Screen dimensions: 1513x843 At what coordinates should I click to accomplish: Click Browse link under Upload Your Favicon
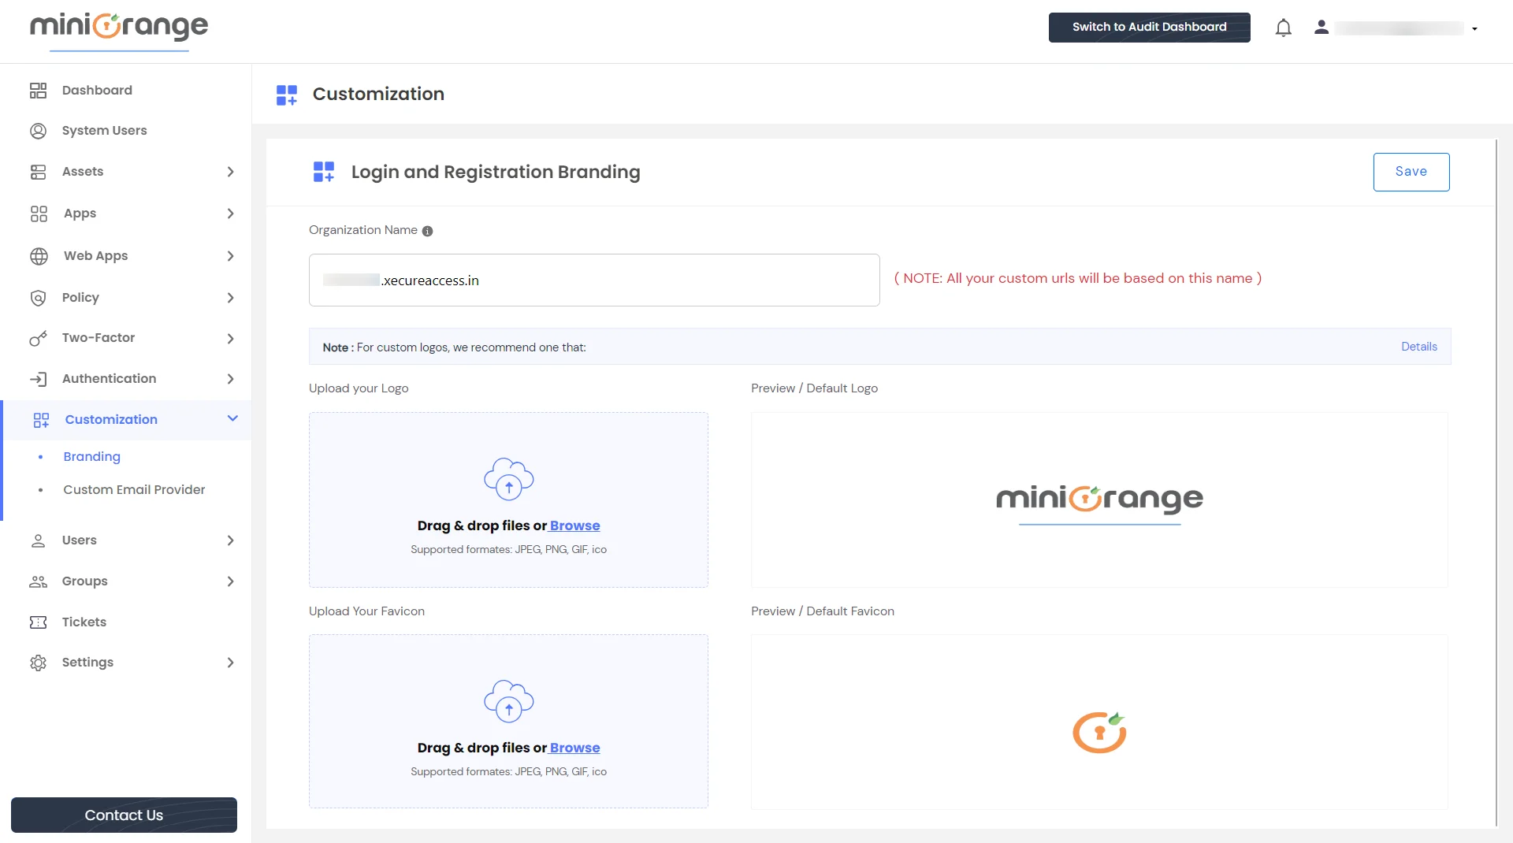(x=574, y=748)
